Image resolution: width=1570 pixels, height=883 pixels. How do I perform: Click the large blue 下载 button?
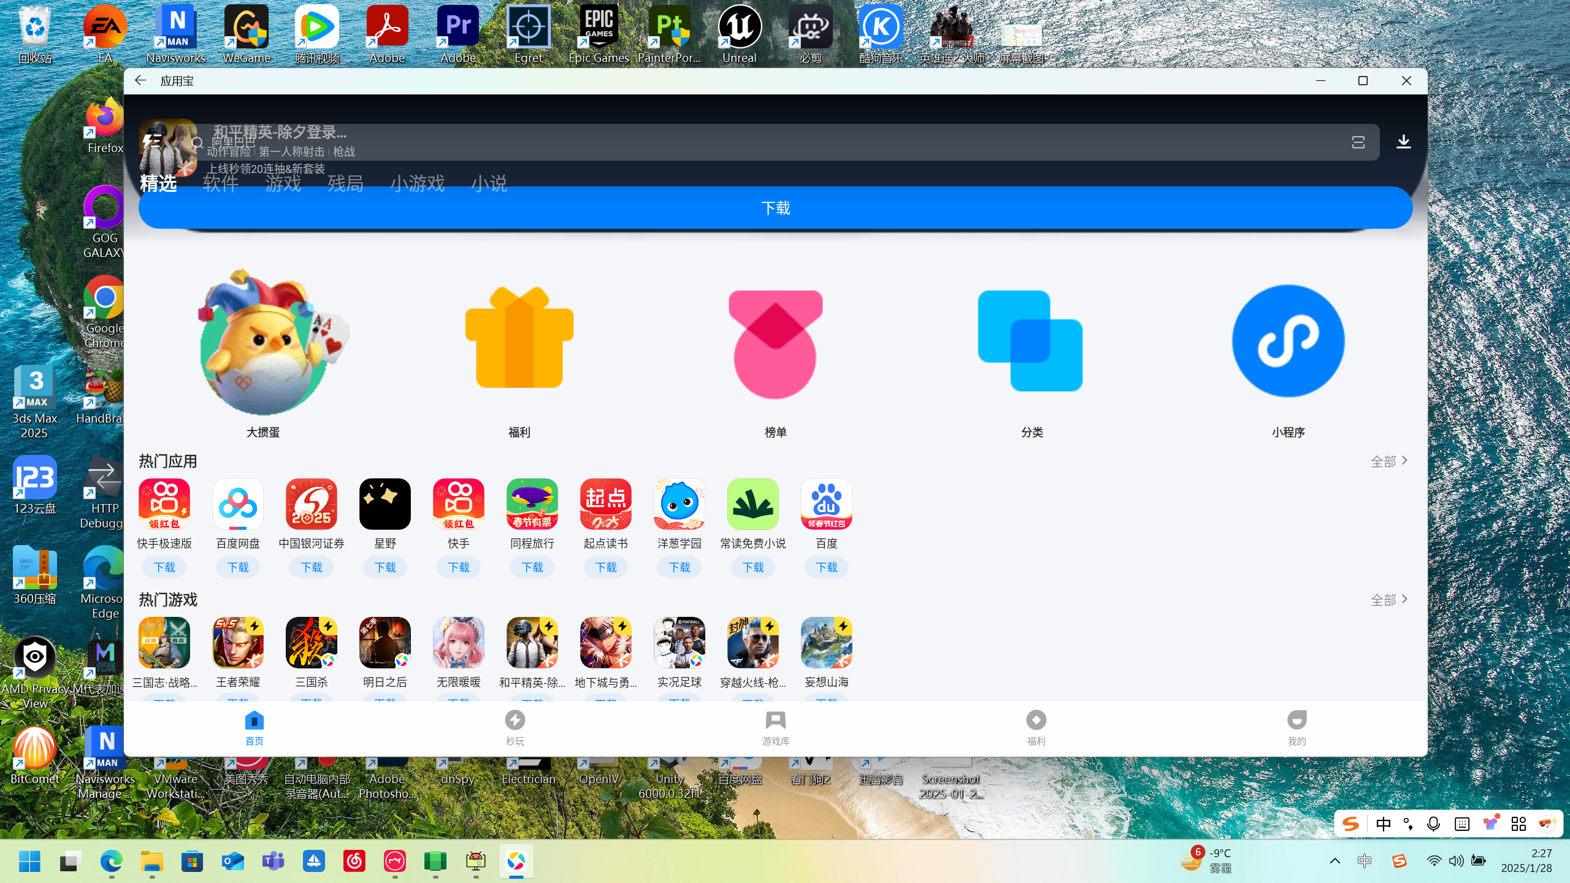click(x=775, y=208)
